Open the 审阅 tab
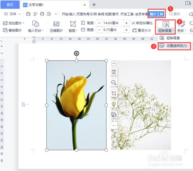 click(101, 14)
